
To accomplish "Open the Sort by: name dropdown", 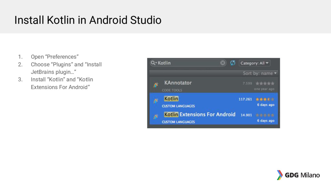I will point(260,73).
